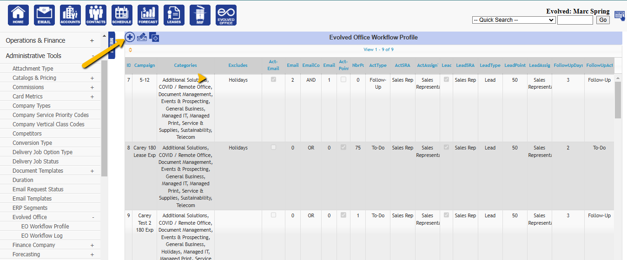Click the quick search text field
The width and height of the screenshot is (627, 260).
pyautogui.click(x=575, y=20)
